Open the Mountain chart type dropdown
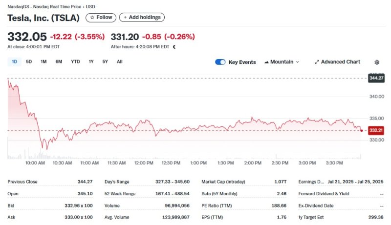Screen dimensions: 391x225 pos(282,62)
